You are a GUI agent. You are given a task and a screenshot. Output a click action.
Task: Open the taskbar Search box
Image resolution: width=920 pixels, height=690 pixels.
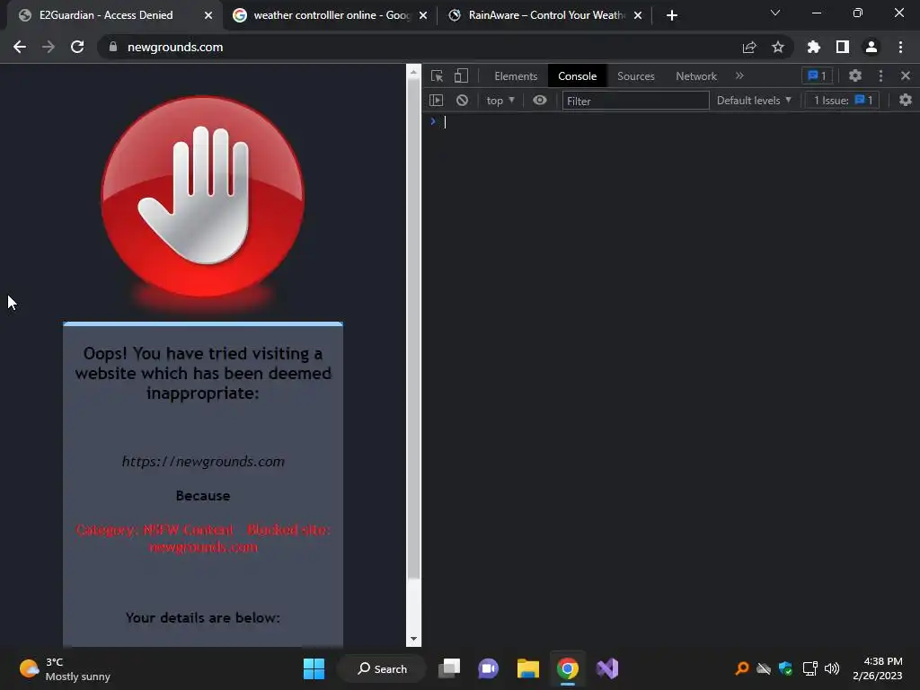click(383, 668)
